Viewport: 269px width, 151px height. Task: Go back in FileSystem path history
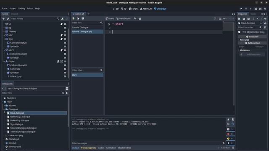click(3, 89)
